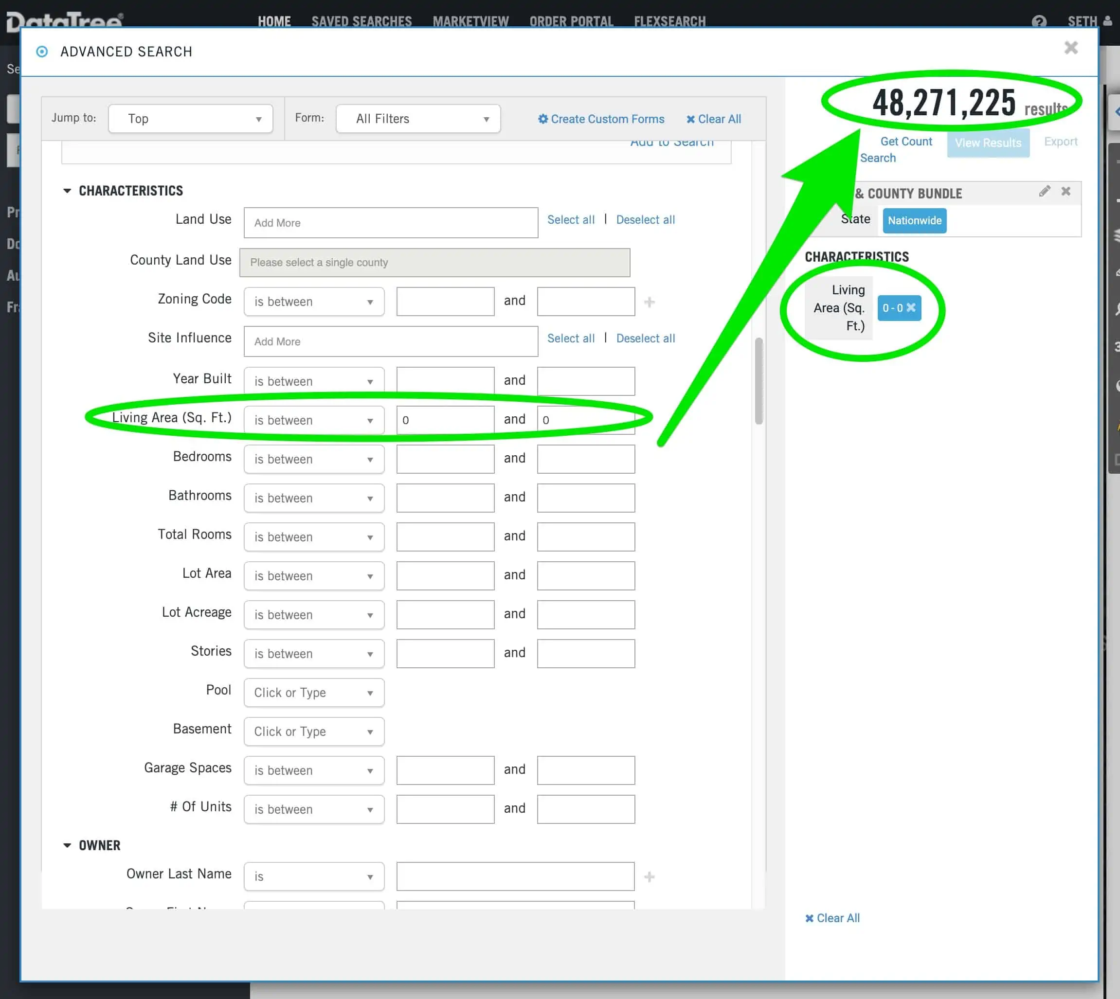The height and width of the screenshot is (999, 1120).
Task: Click Get Count link
Action: click(906, 141)
